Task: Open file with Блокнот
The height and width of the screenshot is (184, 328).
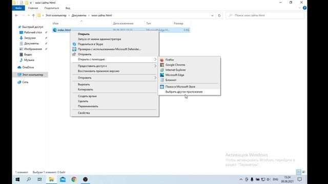Action: pyautogui.click(x=189, y=80)
